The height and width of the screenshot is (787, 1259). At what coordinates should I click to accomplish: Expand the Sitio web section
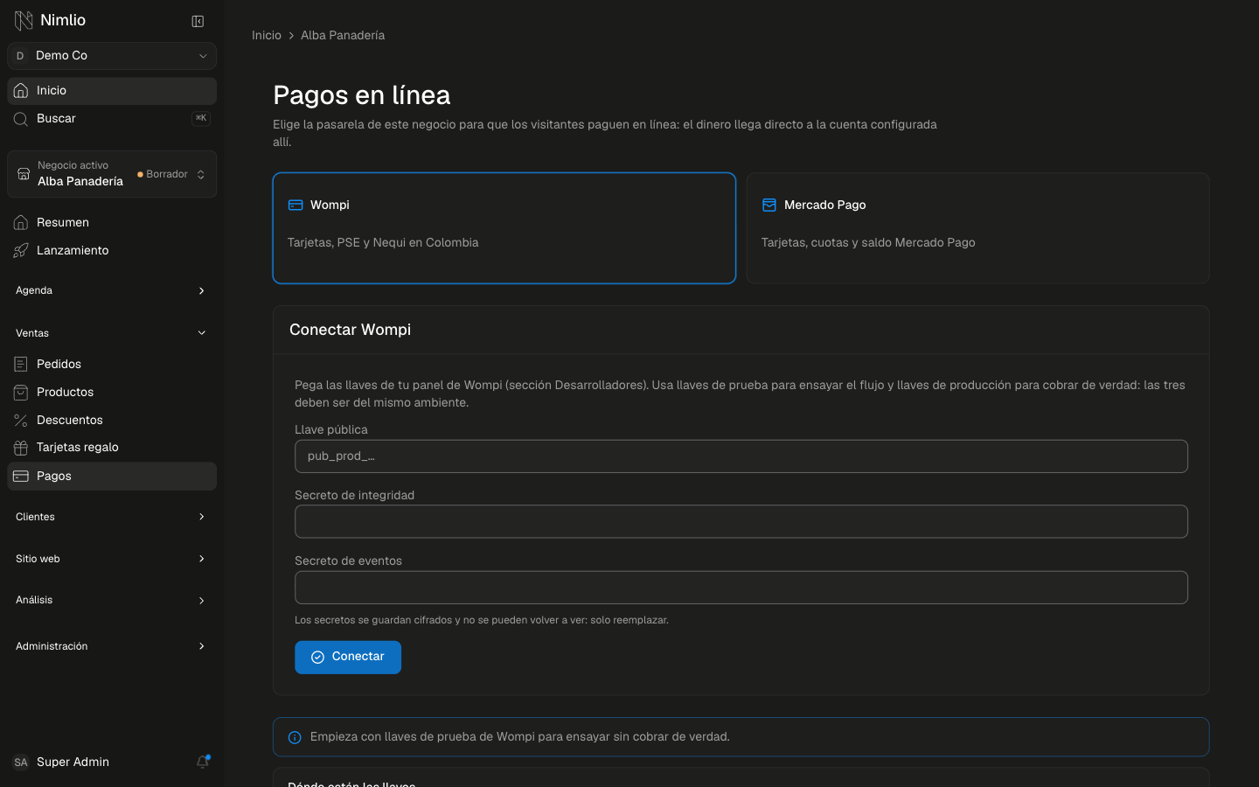tap(112, 559)
